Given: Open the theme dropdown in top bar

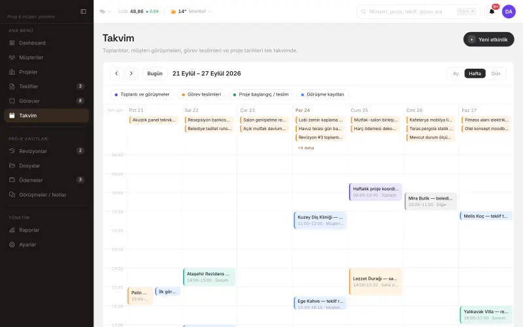Looking at the screenshot, I should (x=105, y=11).
